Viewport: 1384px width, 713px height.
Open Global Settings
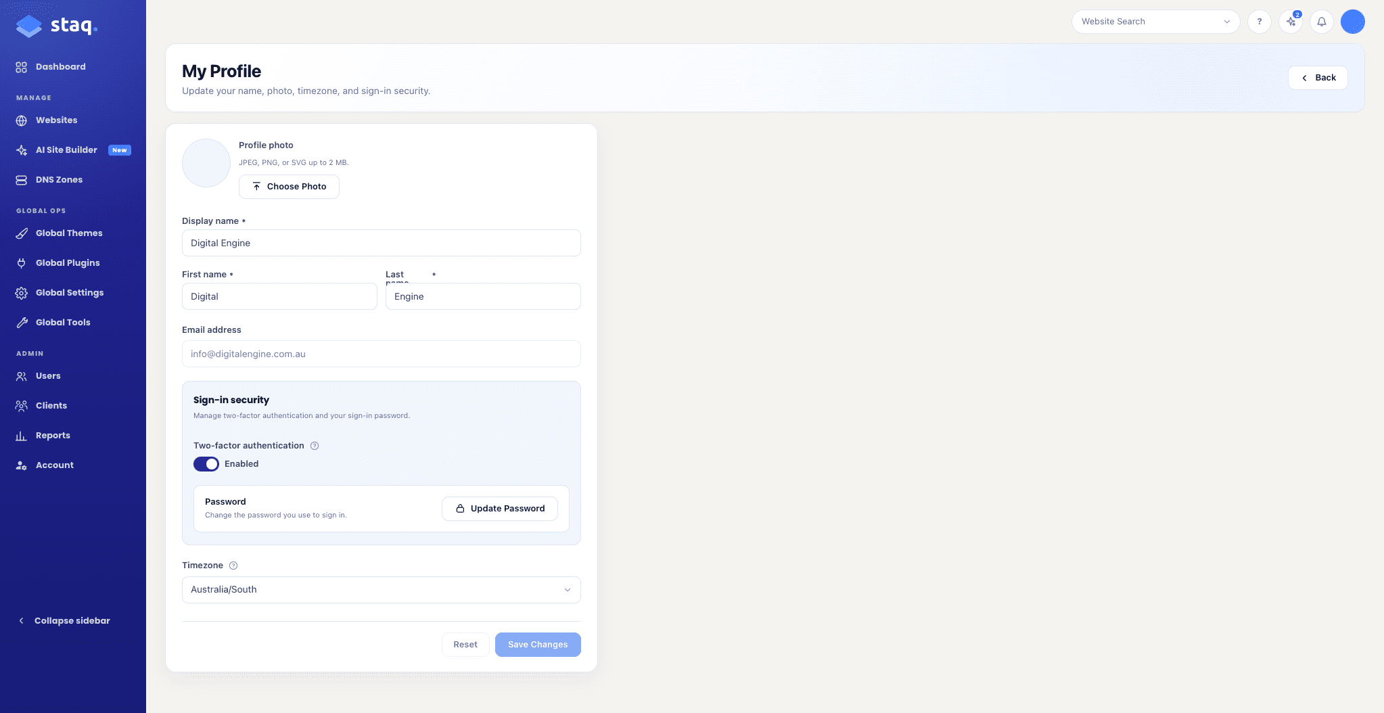coord(60,293)
